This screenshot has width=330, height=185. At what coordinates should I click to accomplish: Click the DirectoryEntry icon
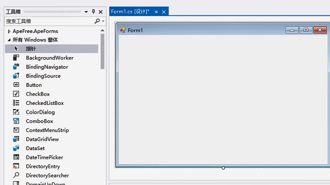click(16, 166)
